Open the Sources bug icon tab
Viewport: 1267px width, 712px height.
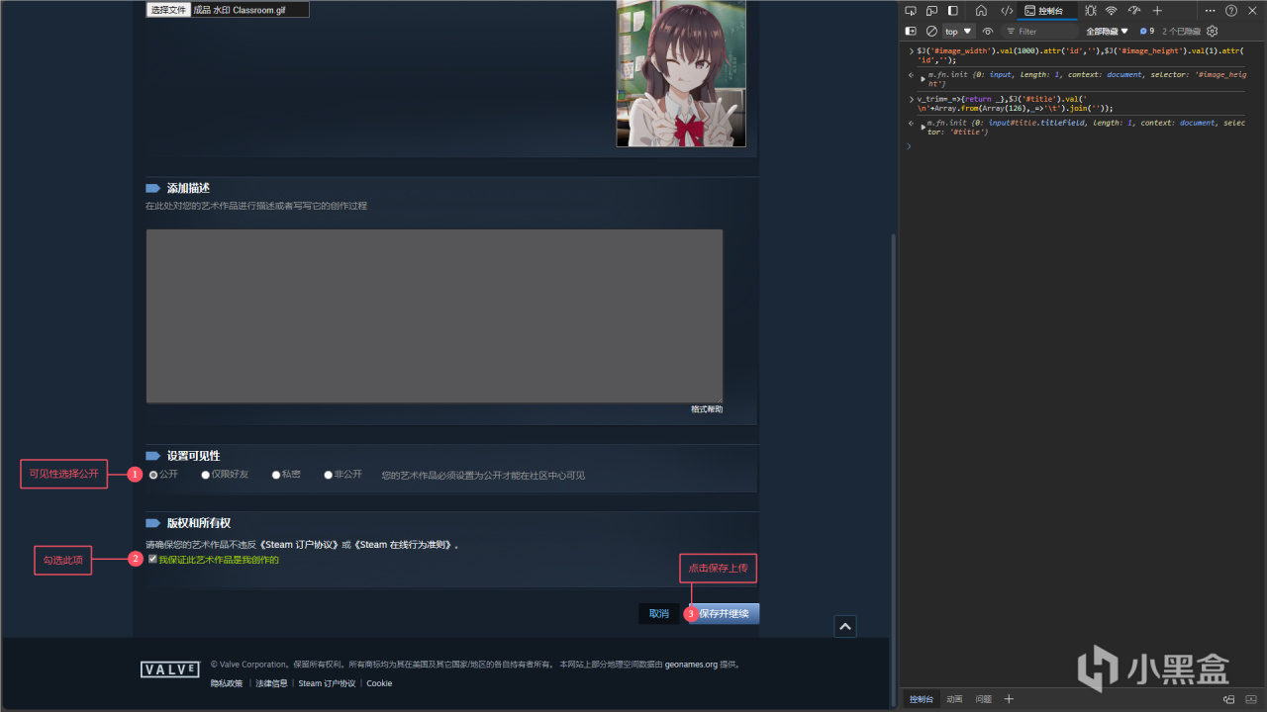pos(1090,11)
